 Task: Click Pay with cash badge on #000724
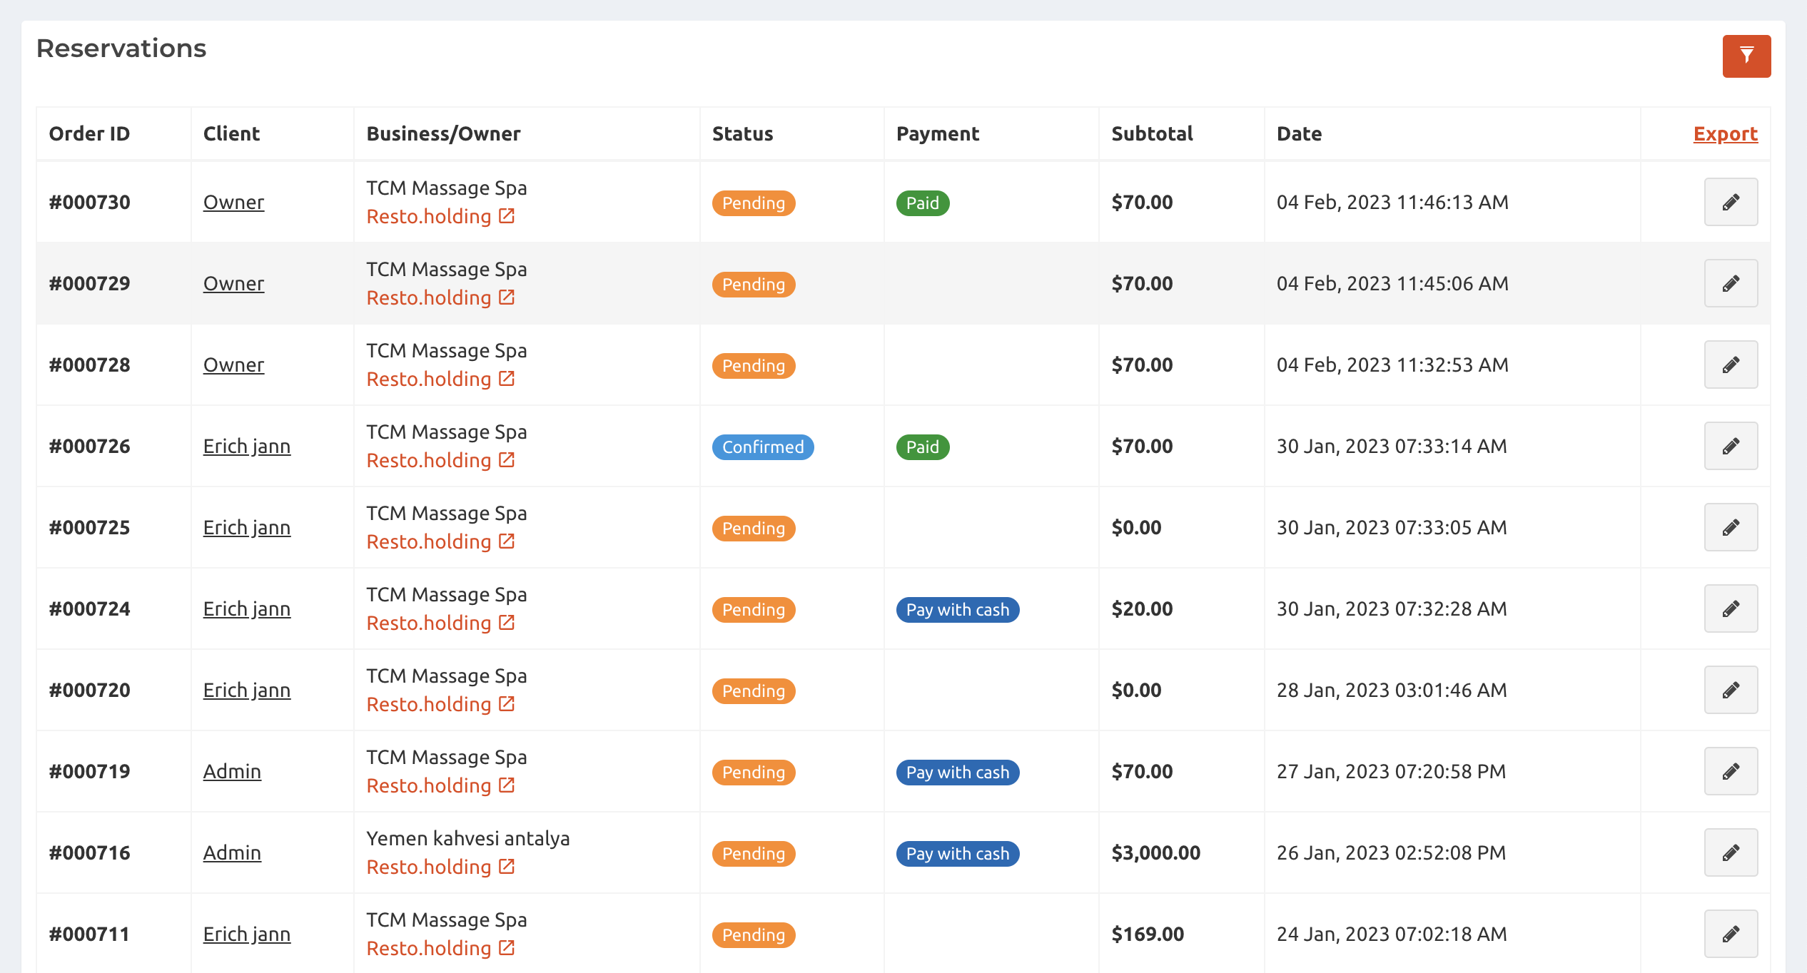pyautogui.click(x=957, y=610)
